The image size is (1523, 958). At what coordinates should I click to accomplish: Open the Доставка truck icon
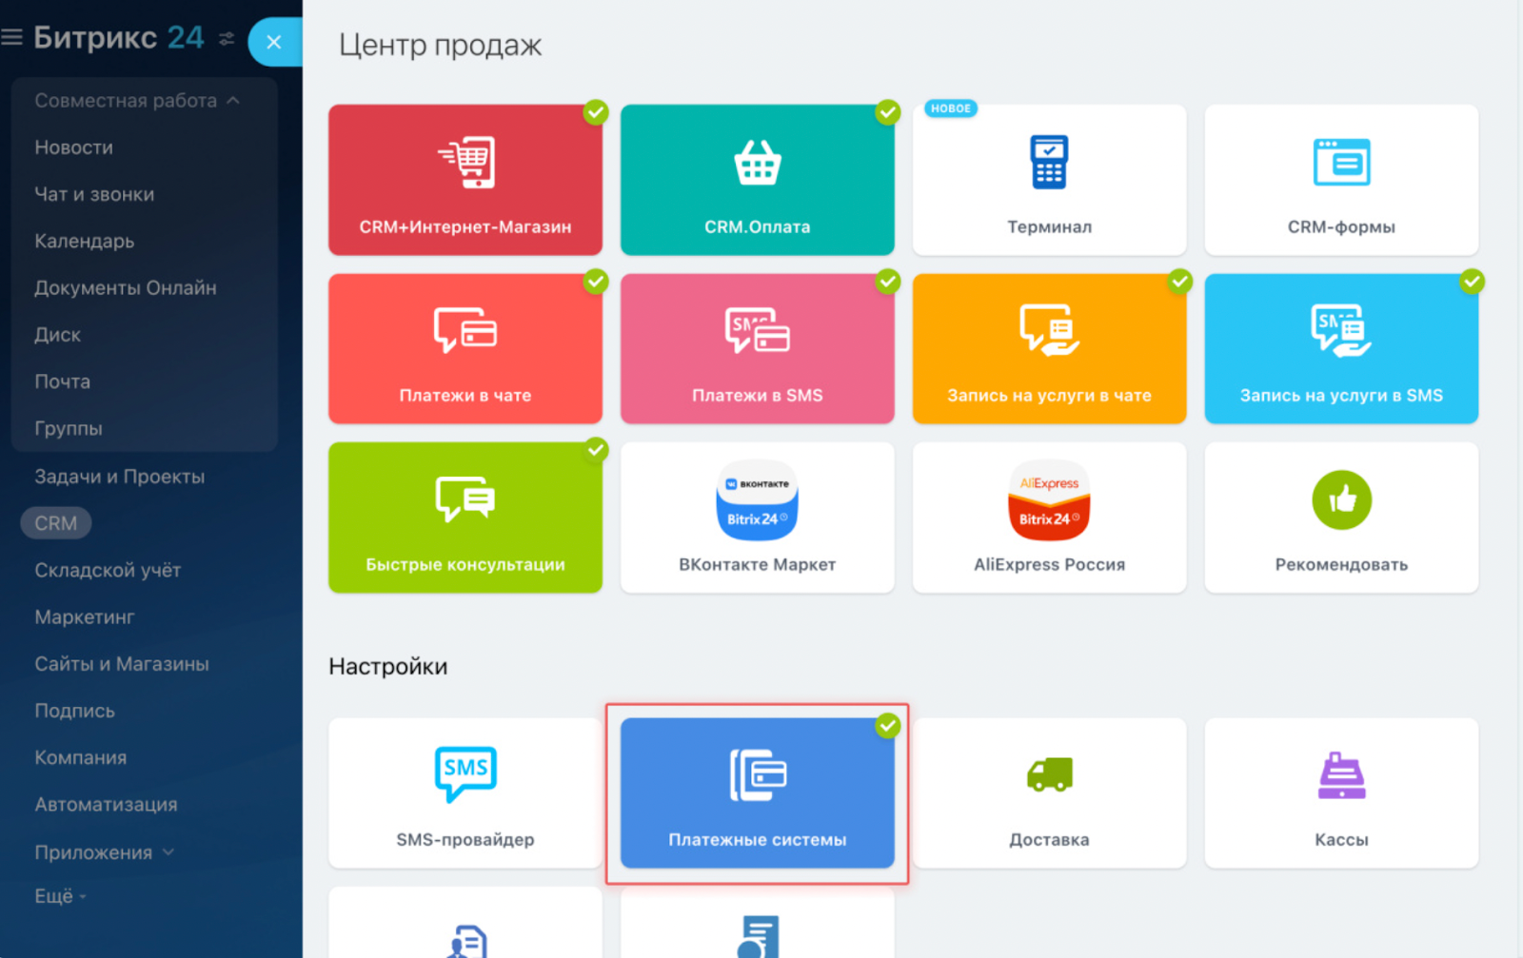[x=1049, y=774]
